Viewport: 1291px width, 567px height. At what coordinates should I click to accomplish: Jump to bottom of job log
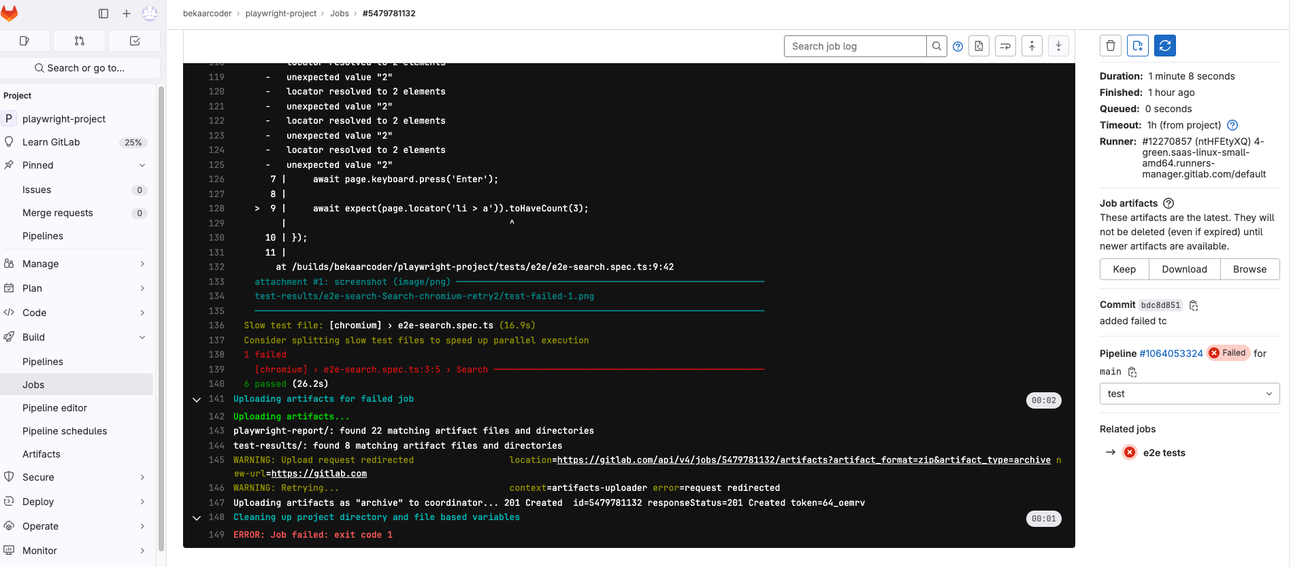[x=1058, y=46]
